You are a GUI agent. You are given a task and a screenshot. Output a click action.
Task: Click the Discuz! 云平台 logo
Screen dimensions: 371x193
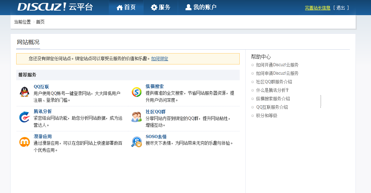[55, 7]
